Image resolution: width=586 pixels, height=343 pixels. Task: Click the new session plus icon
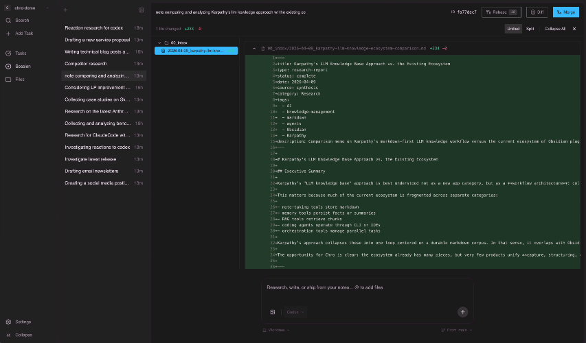coord(65,10)
